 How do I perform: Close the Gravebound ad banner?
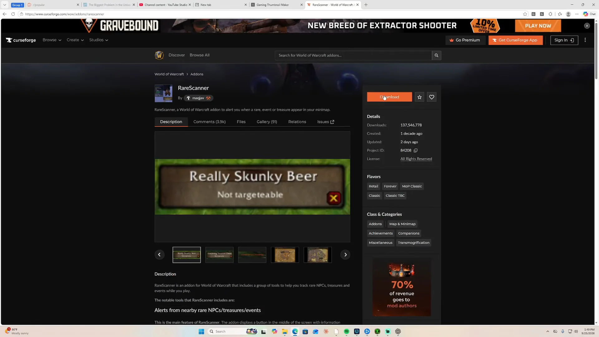click(x=587, y=26)
